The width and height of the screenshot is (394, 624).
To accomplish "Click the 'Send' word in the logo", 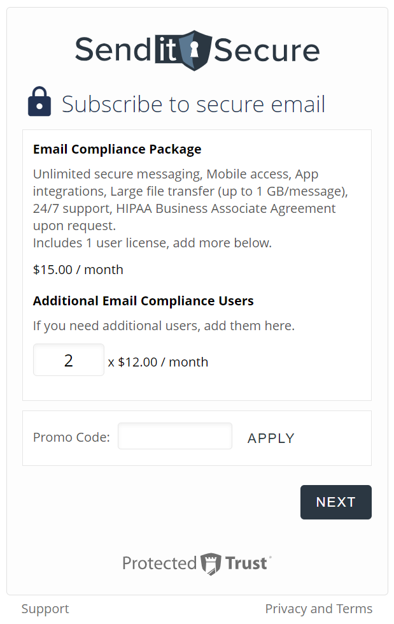I will (113, 49).
